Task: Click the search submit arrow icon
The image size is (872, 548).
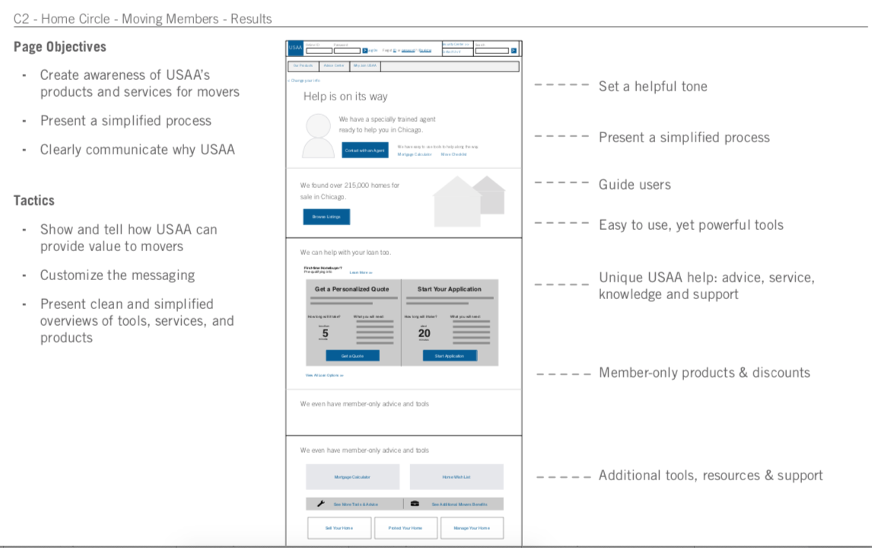Action: click(514, 51)
